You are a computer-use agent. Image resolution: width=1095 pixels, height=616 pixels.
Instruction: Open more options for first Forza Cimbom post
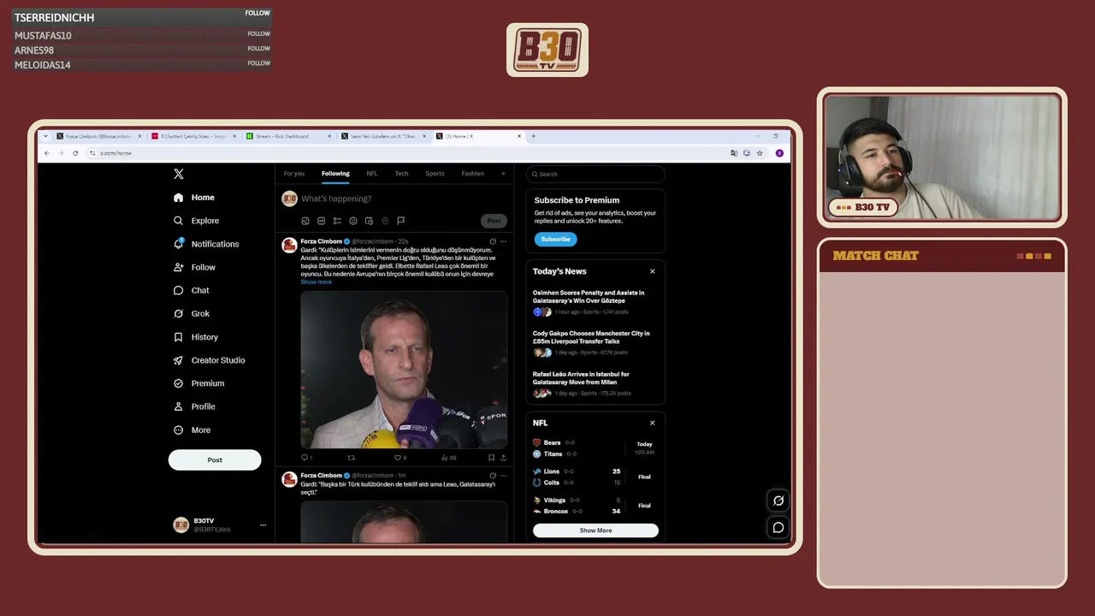503,241
